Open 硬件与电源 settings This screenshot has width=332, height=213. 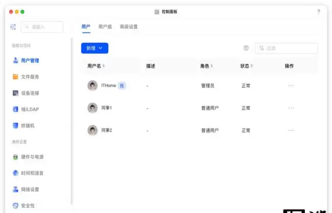[x=28, y=157]
